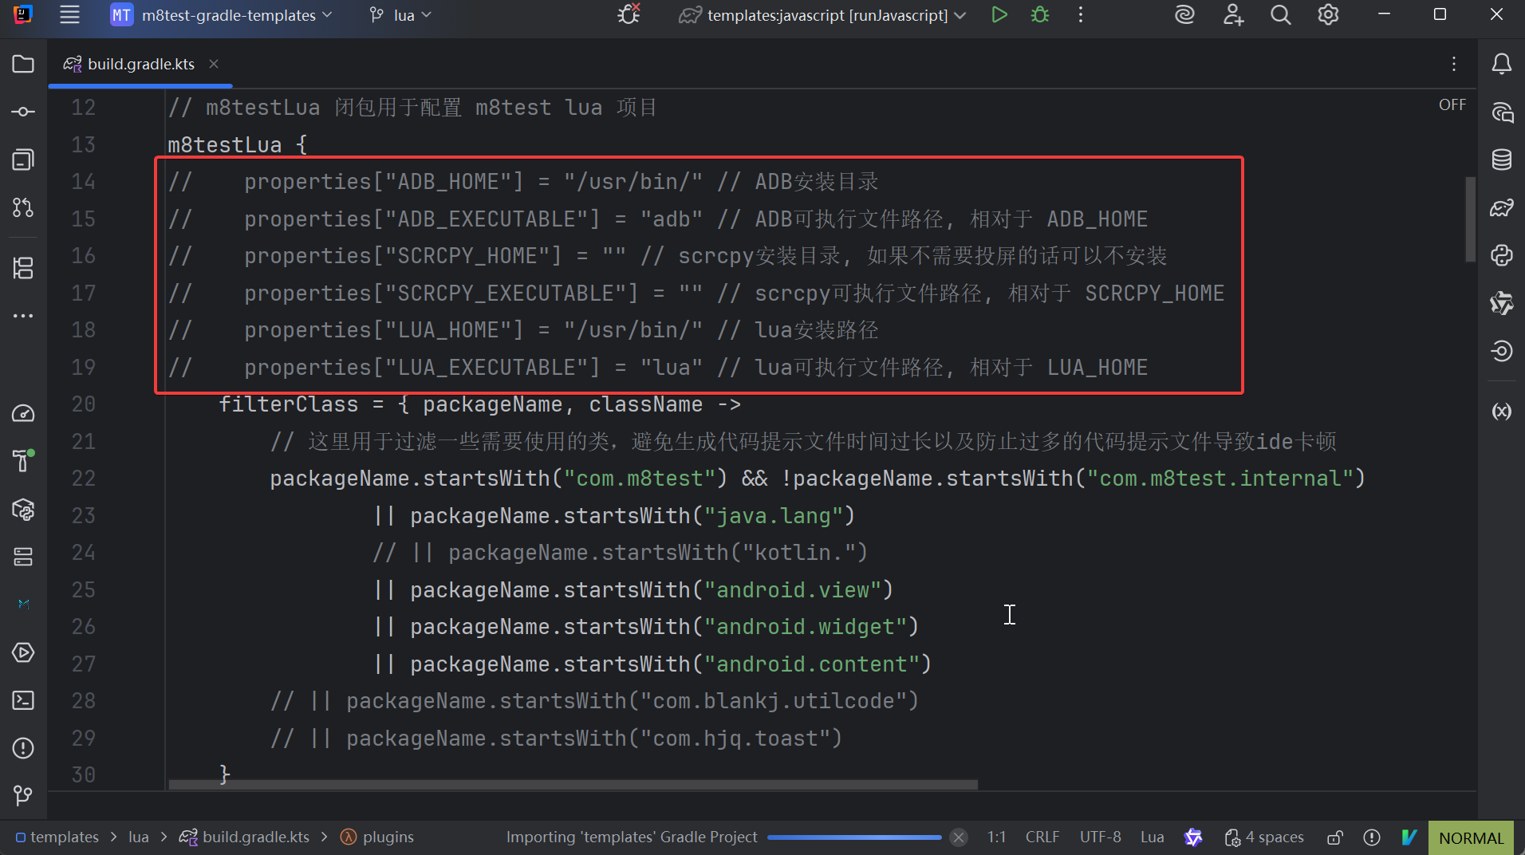The height and width of the screenshot is (855, 1525).
Task: Click the Gradle import progress bar
Action: 853,837
